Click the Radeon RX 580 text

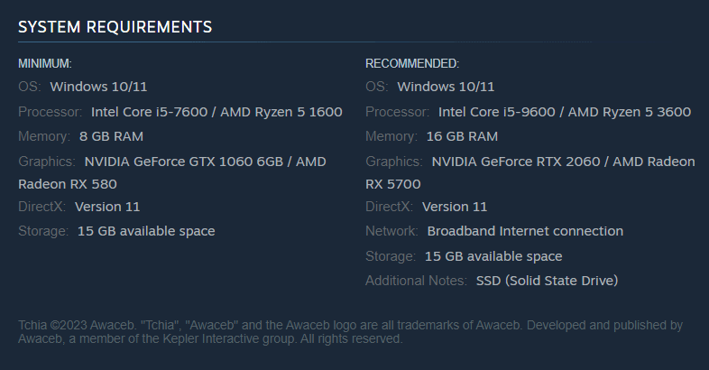(68, 184)
